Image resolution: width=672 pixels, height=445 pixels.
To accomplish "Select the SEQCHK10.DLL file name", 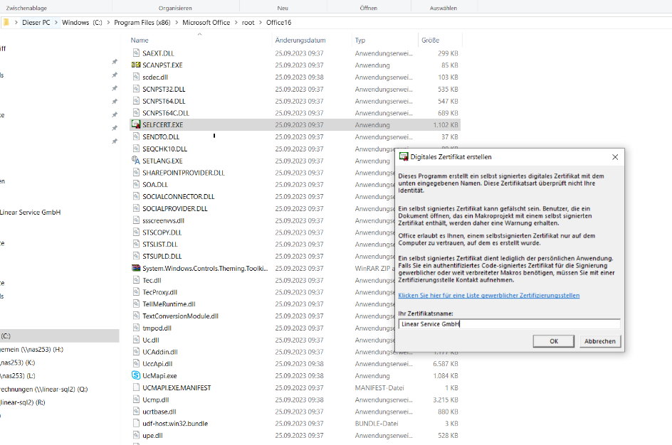I will [x=164, y=149].
